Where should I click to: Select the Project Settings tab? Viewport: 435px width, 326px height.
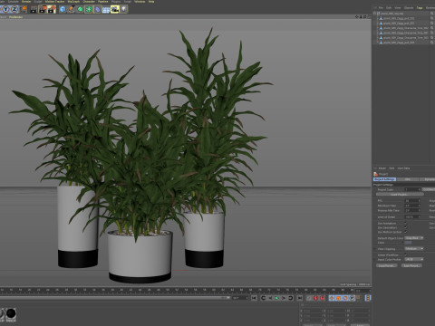click(384, 179)
